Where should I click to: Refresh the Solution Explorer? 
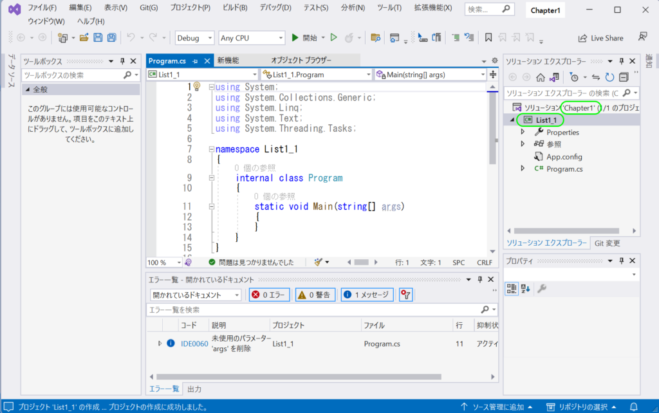pyautogui.click(x=609, y=77)
